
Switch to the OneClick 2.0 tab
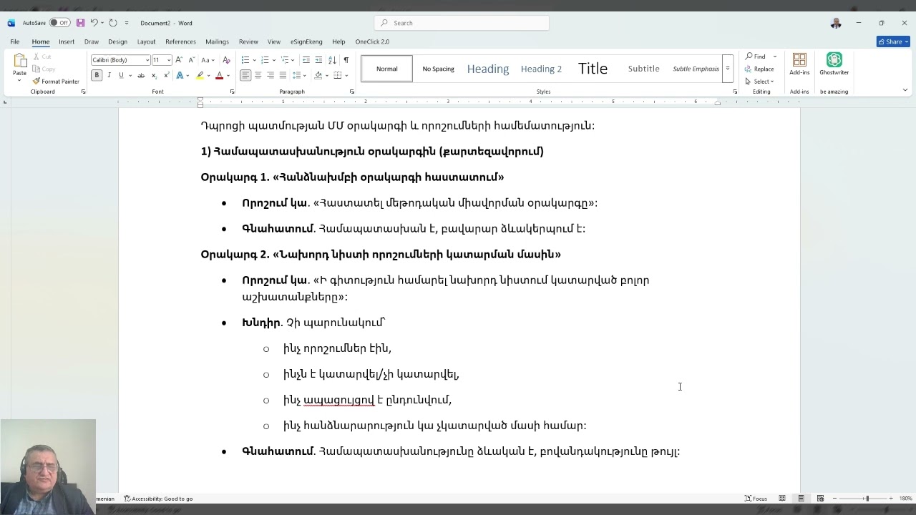point(372,41)
